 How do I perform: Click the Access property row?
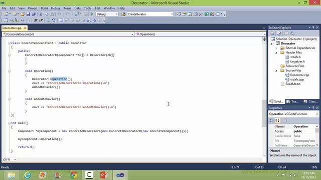click(x=292, y=131)
